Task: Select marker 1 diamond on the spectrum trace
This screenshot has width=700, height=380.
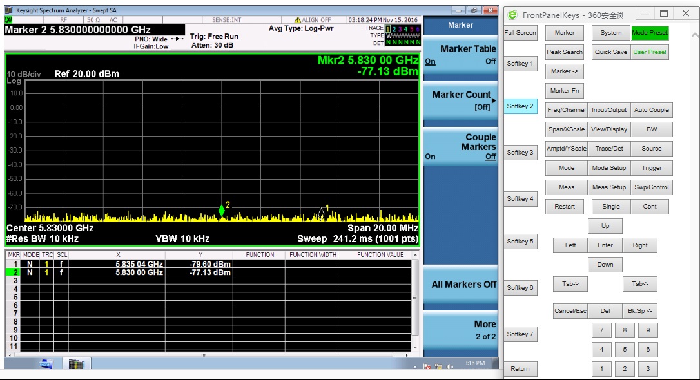Action: (320, 212)
